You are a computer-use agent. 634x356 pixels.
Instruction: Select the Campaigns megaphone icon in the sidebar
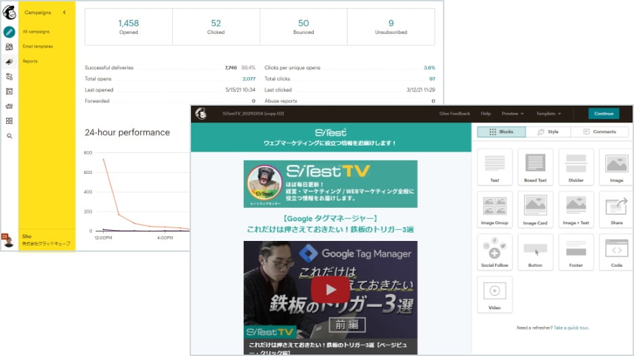tap(9, 62)
